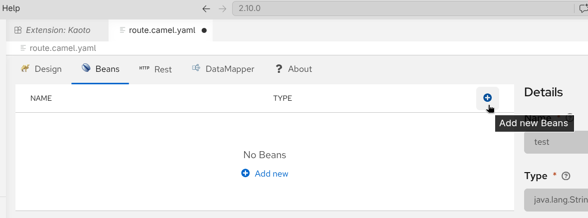Click the unsaved dot on route.camel.yaml tab

click(x=204, y=30)
